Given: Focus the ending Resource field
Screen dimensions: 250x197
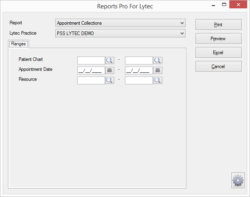Looking at the screenshot, I should pyautogui.click(x=139, y=80).
